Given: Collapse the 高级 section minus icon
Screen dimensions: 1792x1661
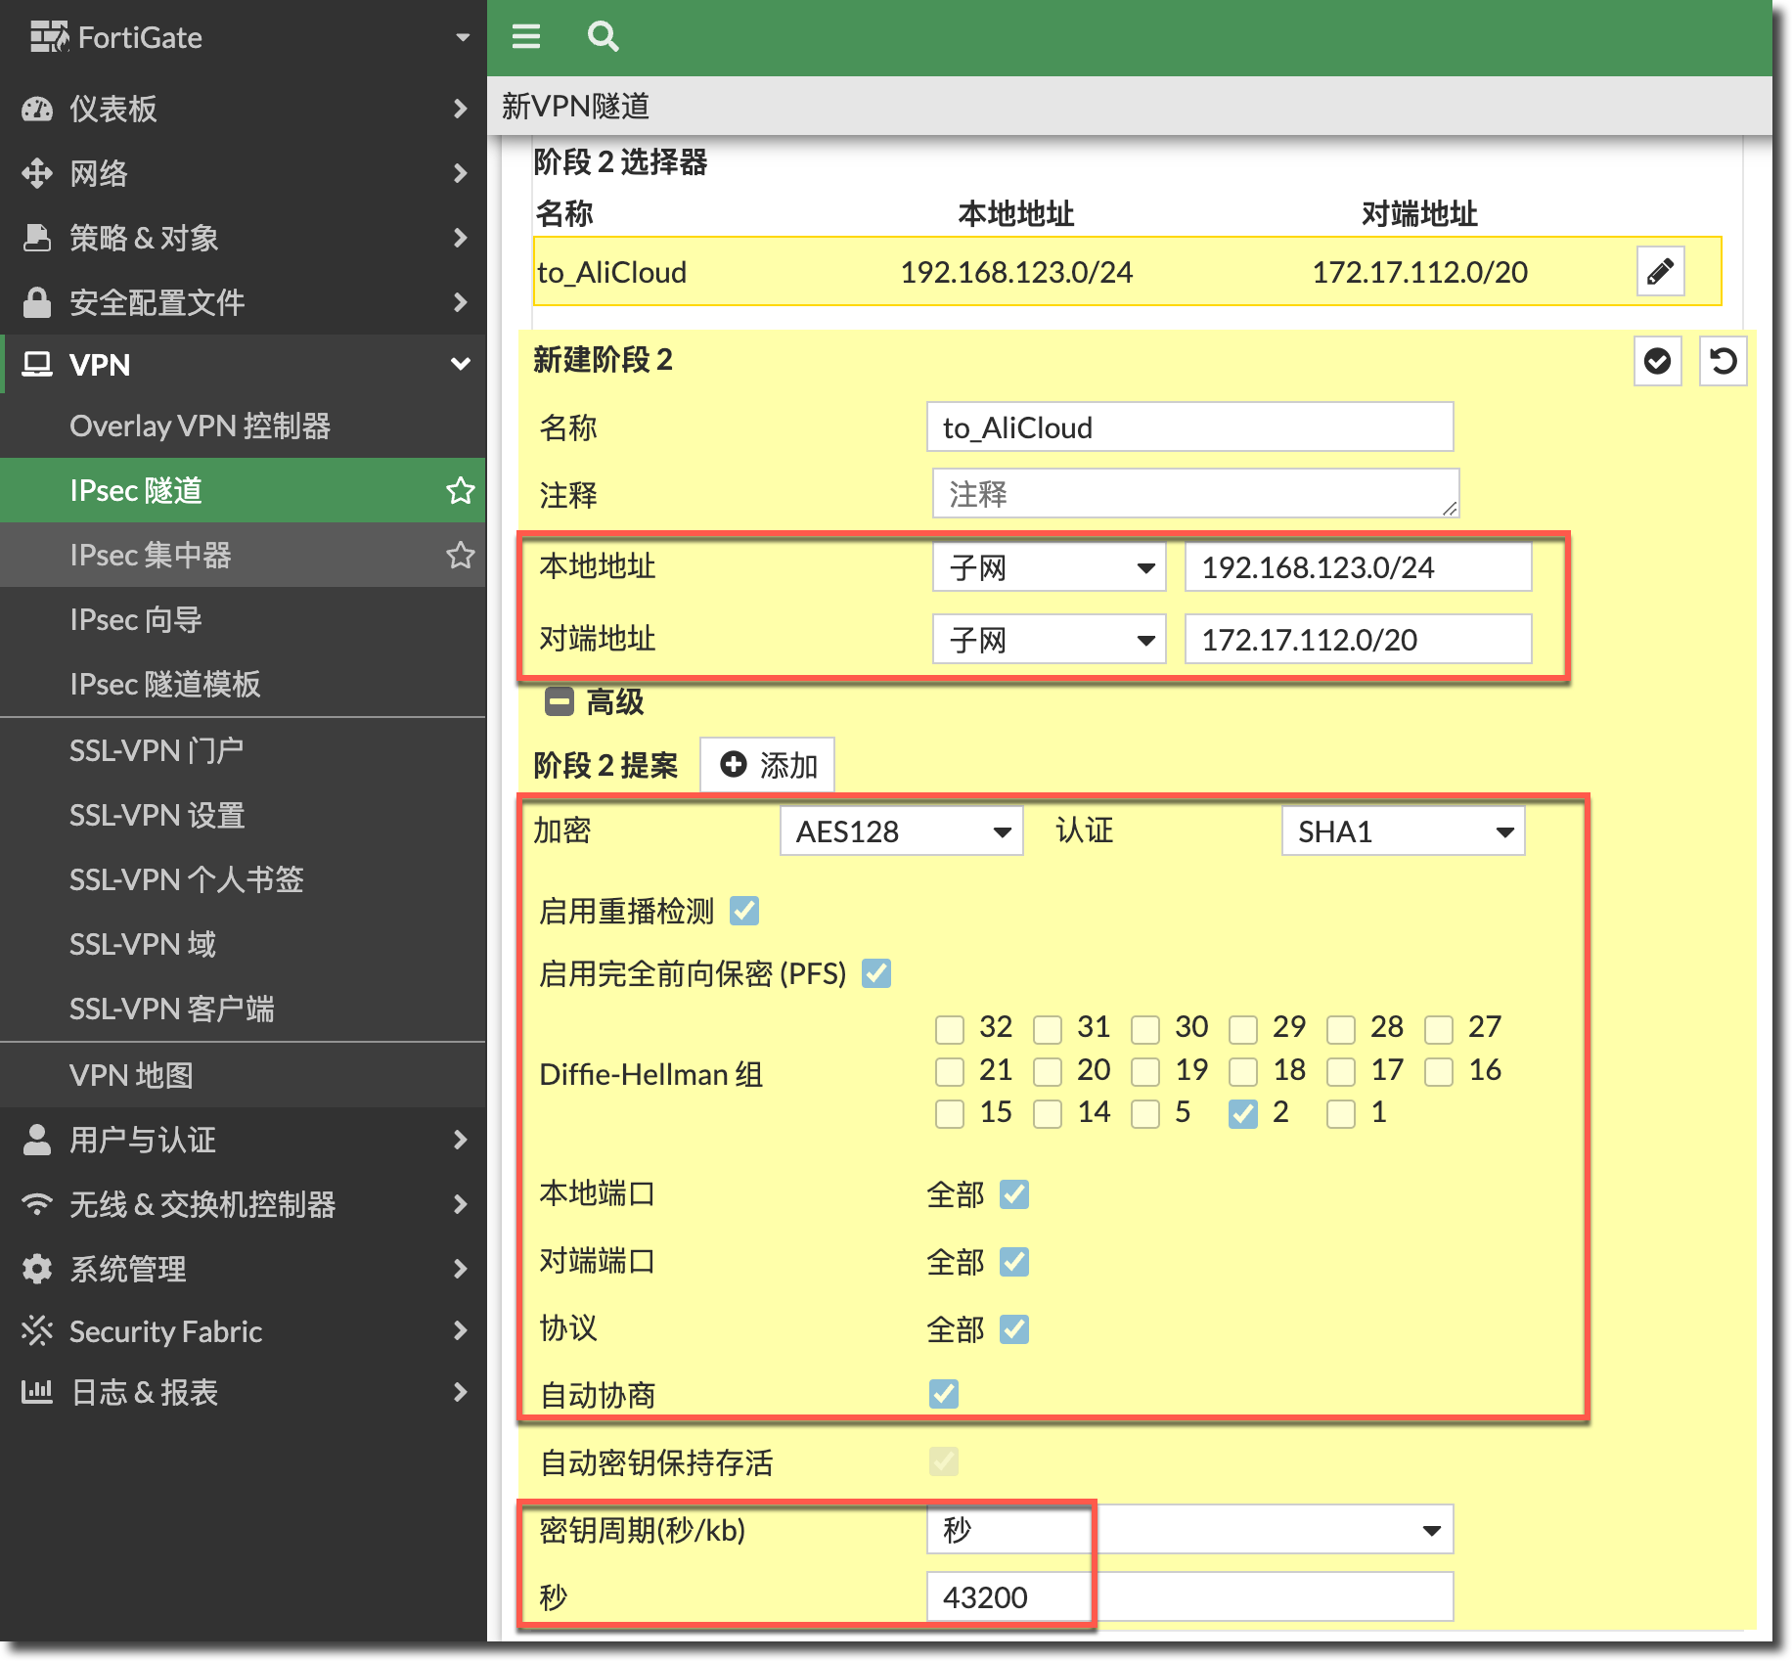Looking at the screenshot, I should click(560, 702).
